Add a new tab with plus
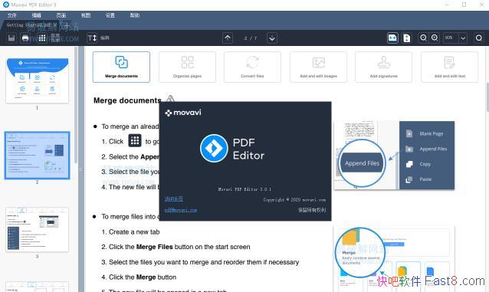 pyautogui.click(x=66, y=25)
